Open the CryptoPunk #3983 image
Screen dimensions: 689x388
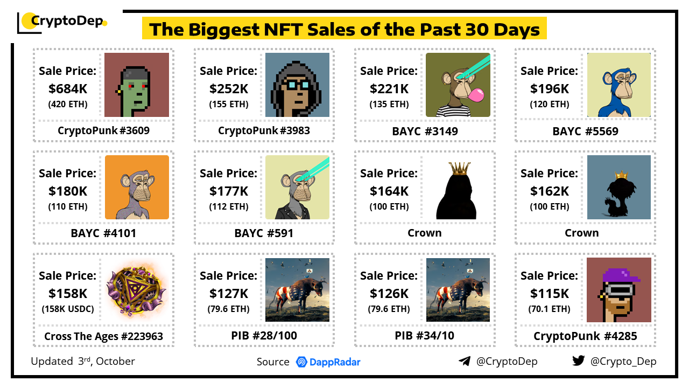(x=297, y=85)
